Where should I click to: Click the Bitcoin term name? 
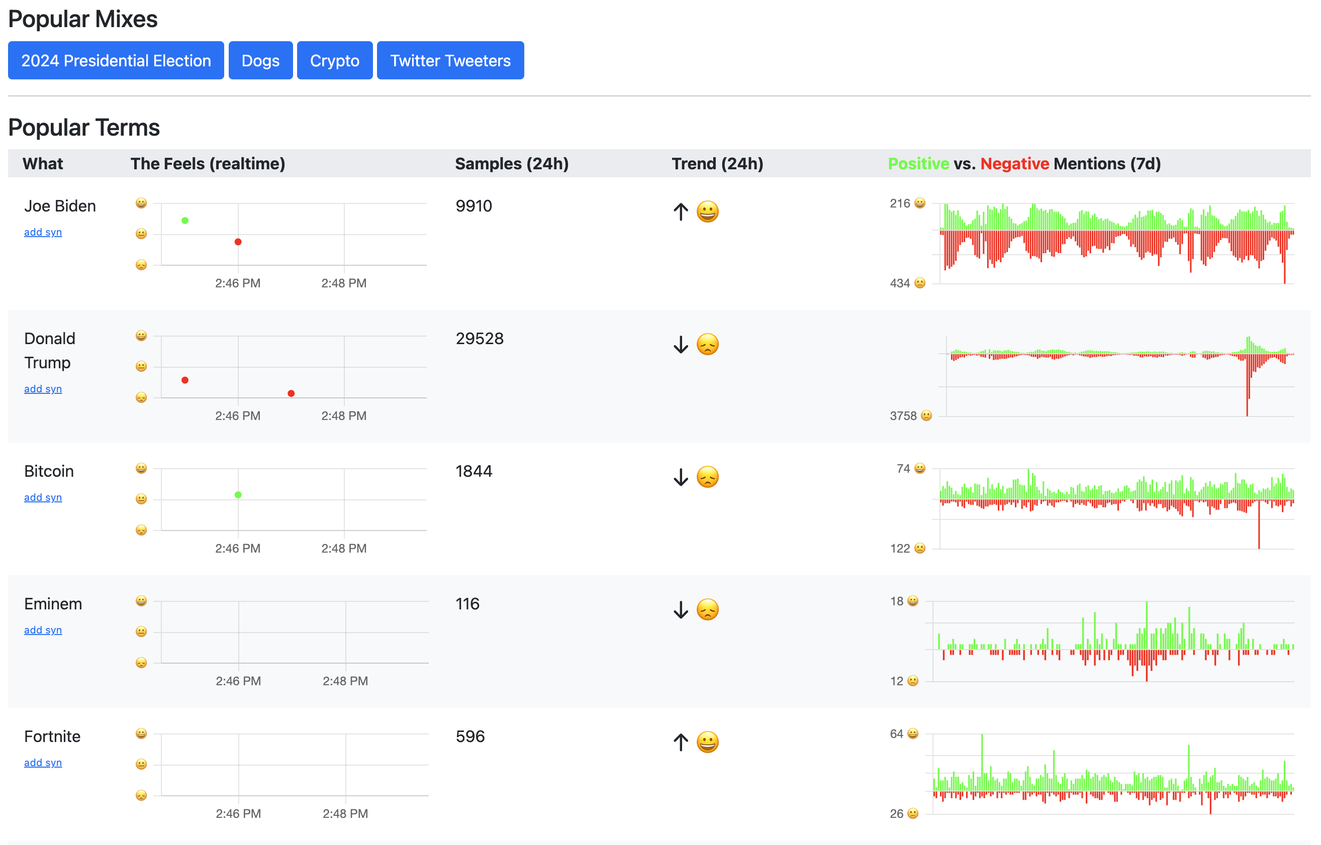coord(49,471)
